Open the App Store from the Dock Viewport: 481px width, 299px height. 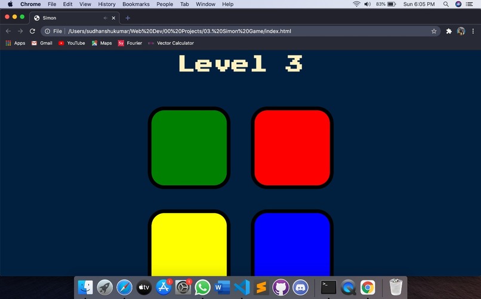[164, 287]
